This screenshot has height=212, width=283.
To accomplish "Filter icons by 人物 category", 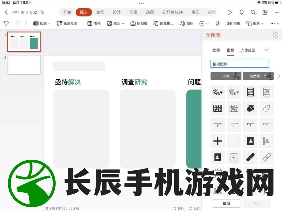I will (226, 76).
